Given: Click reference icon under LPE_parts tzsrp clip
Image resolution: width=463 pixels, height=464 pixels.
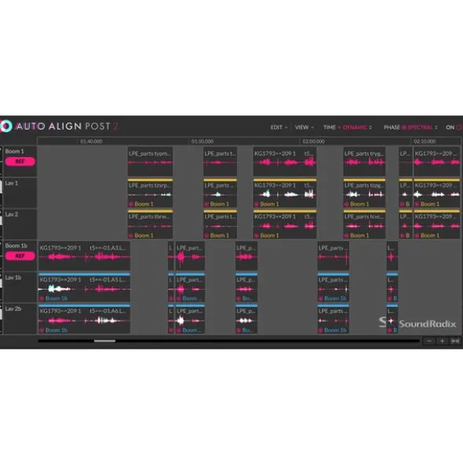Looking at the screenshot, I should point(131,204).
